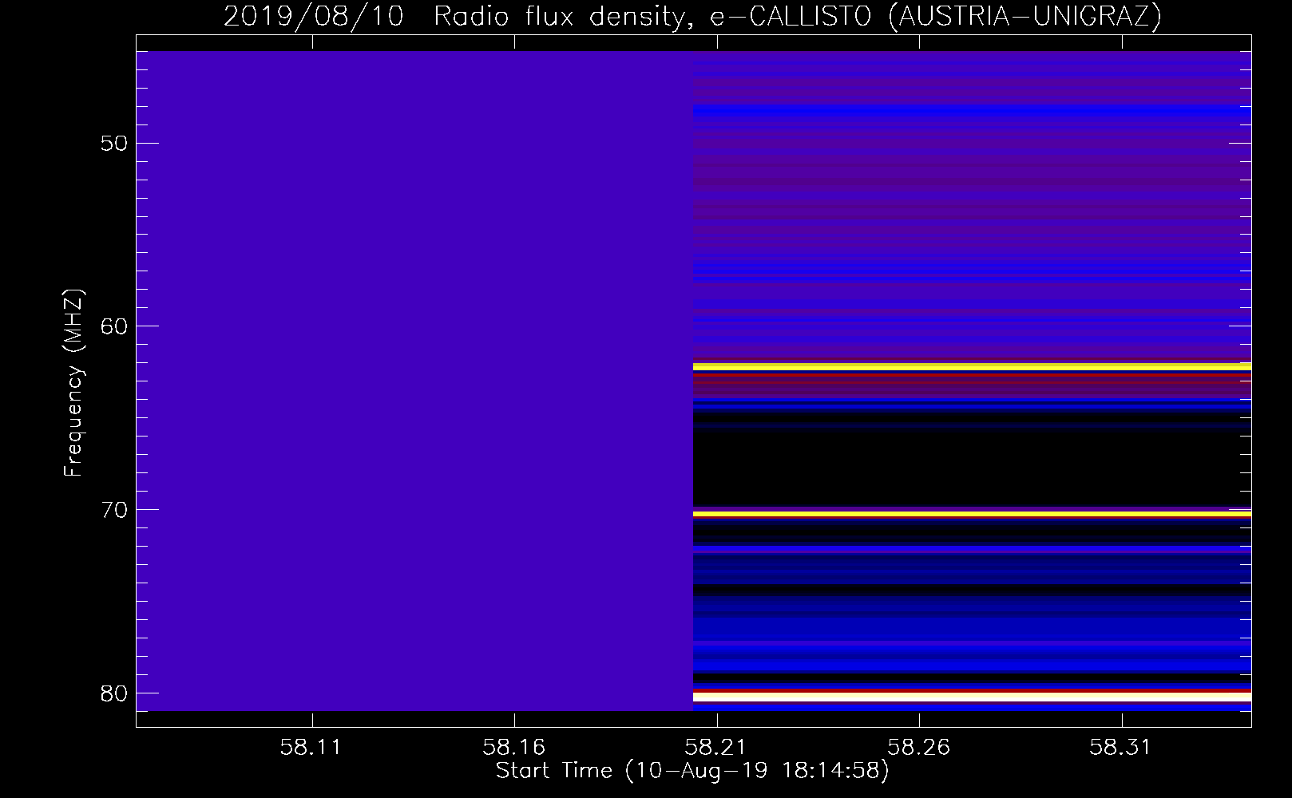Click the 50 frequency tick label
The height and width of the screenshot is (798, 1292).
115,144
